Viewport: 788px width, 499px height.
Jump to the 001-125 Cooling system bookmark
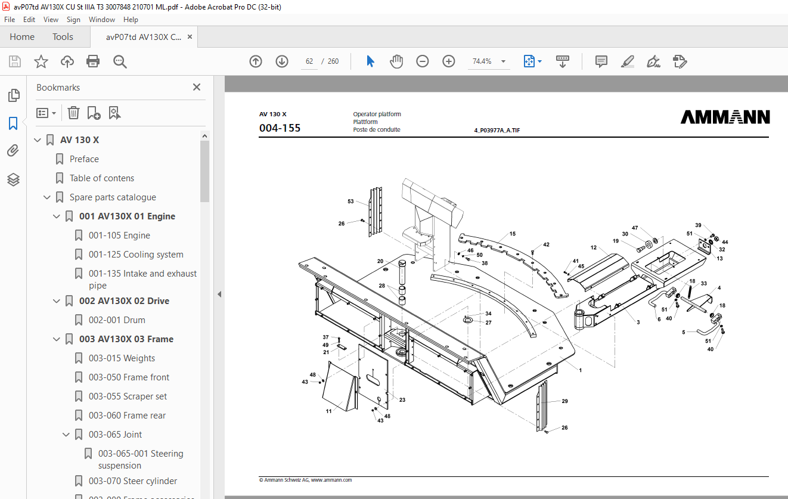pos(136,255)
